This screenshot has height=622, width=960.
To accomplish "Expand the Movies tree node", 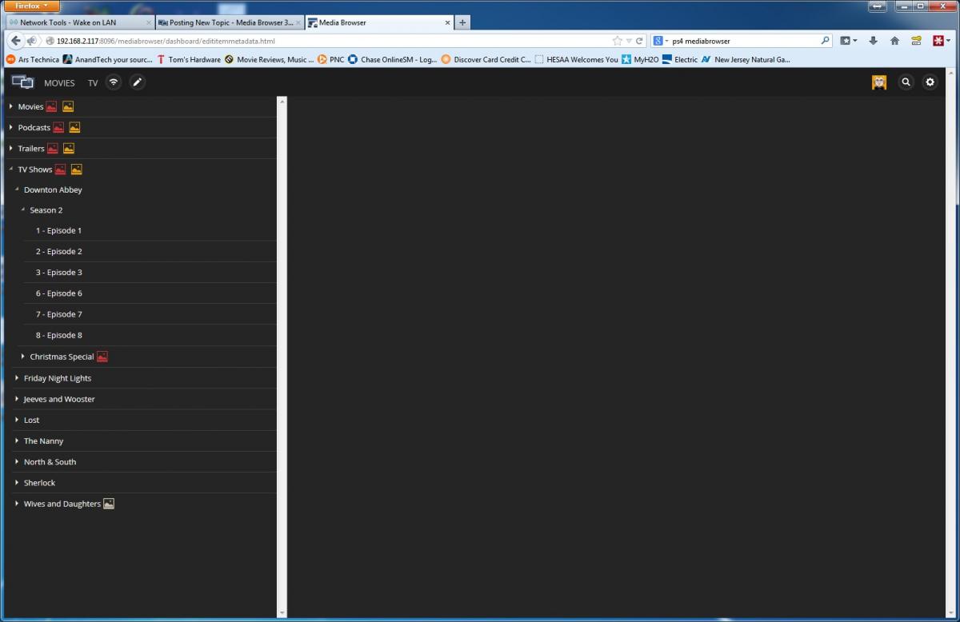I will coord(11,106).
